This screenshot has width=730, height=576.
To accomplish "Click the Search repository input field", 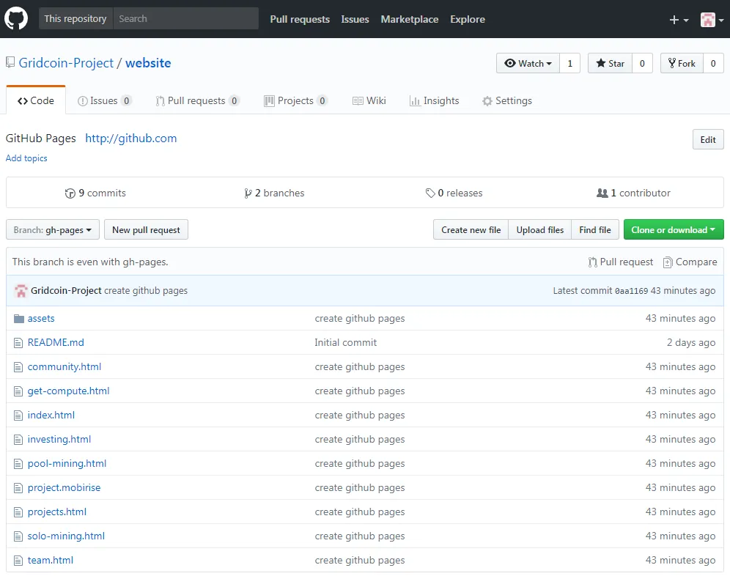I will point(186,18).
